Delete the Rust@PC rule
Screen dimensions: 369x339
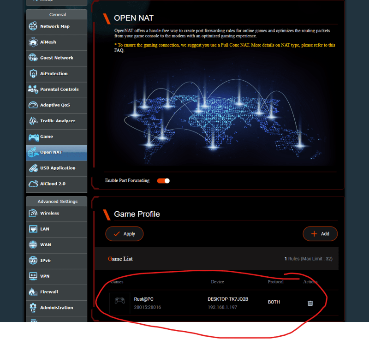(310, 303)
